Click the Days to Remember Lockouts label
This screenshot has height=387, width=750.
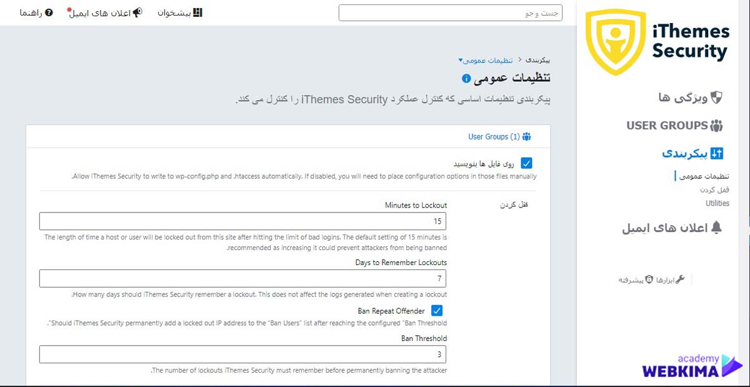[x=401, y=263]
